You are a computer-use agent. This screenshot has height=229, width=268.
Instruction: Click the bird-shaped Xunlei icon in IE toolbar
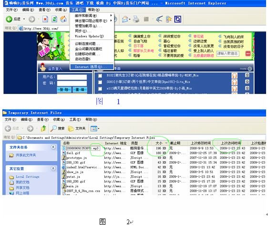tap(159, 19)
